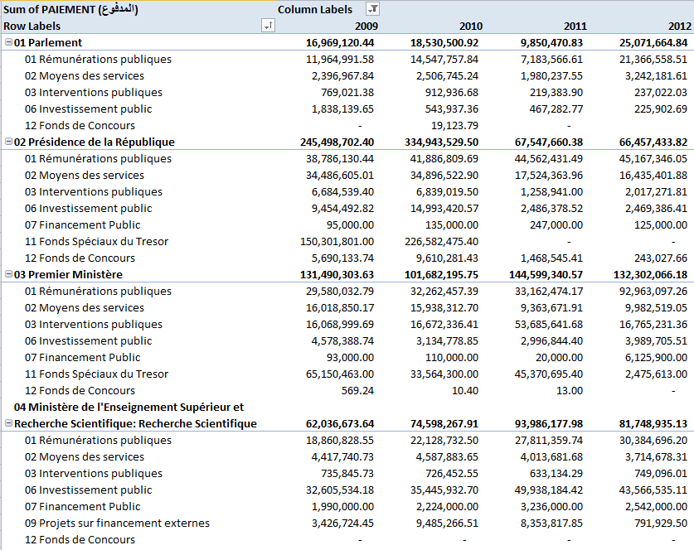Click Parlement 2012 total 25,071,664.84
This screenshot has height=550, width=694.
tap(653, 43)
